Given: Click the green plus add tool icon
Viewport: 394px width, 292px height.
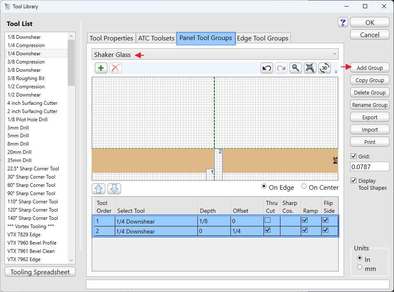Looking at the screenshot, I should [101, 68].
